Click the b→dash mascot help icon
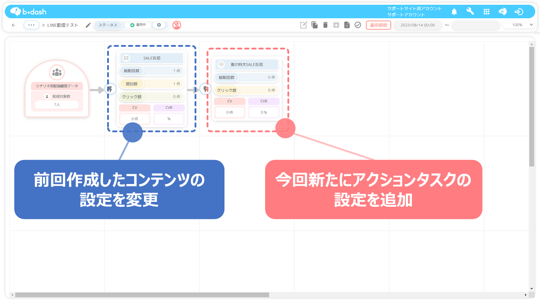The height and width of the screenshot is (303, 540). (x=503, y=12)
